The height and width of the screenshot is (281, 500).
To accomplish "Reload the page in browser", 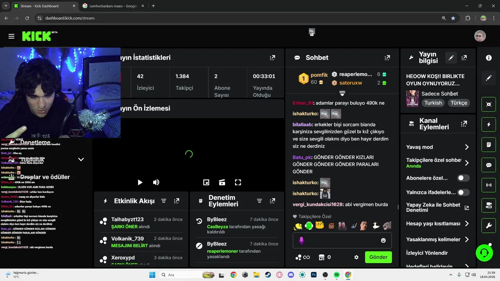I will coord(27,18).
